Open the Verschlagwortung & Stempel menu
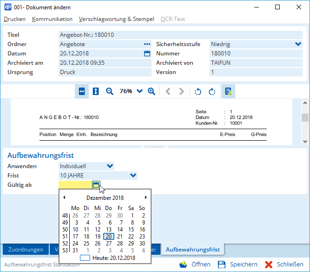310x272 pixels. click(116, 19)
